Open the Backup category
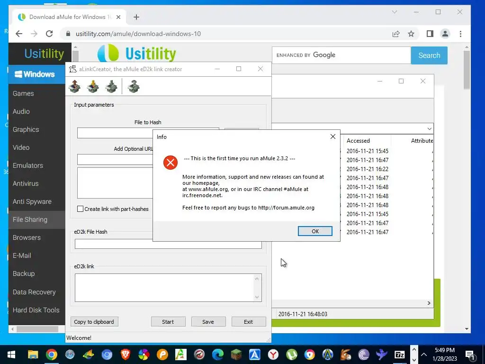This screenshot has height=364, width=485. [24, 273]
